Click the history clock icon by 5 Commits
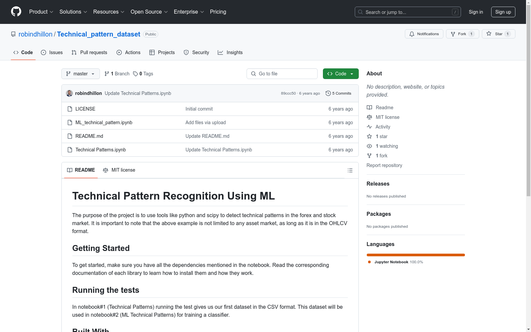 328,93
